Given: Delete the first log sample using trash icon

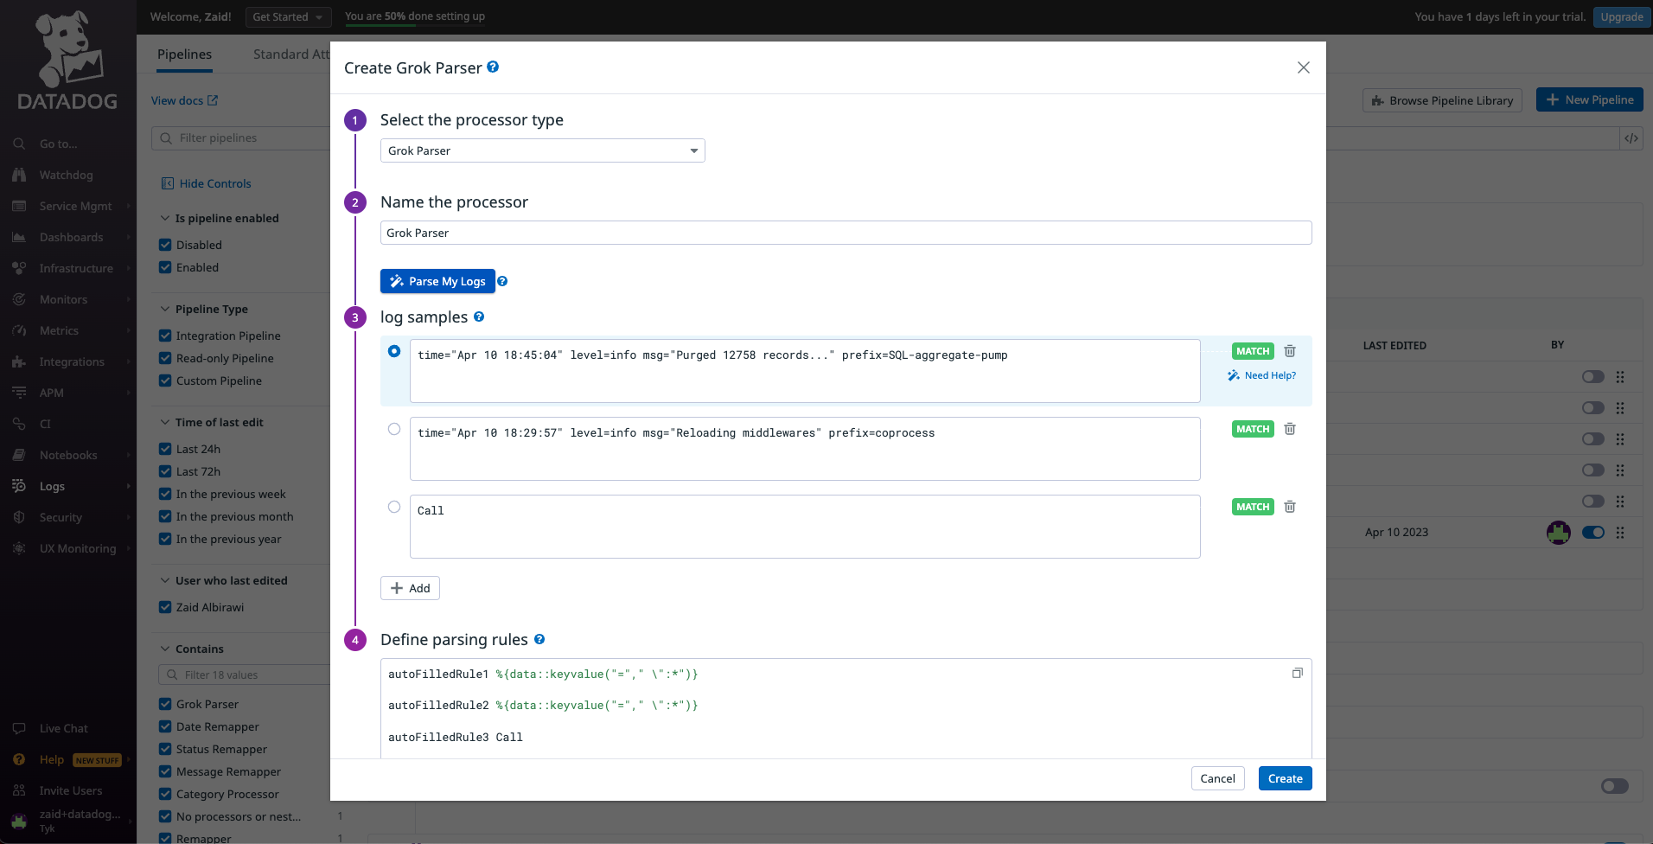Looking at the screenshot, I should click(1289, 350).
